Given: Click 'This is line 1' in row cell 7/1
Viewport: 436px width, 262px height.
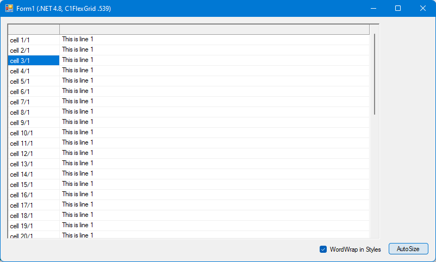Looking at the screenshot, I should 78,101.
